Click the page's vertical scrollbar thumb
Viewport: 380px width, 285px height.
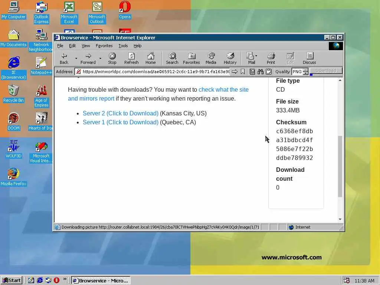[340, 166]
